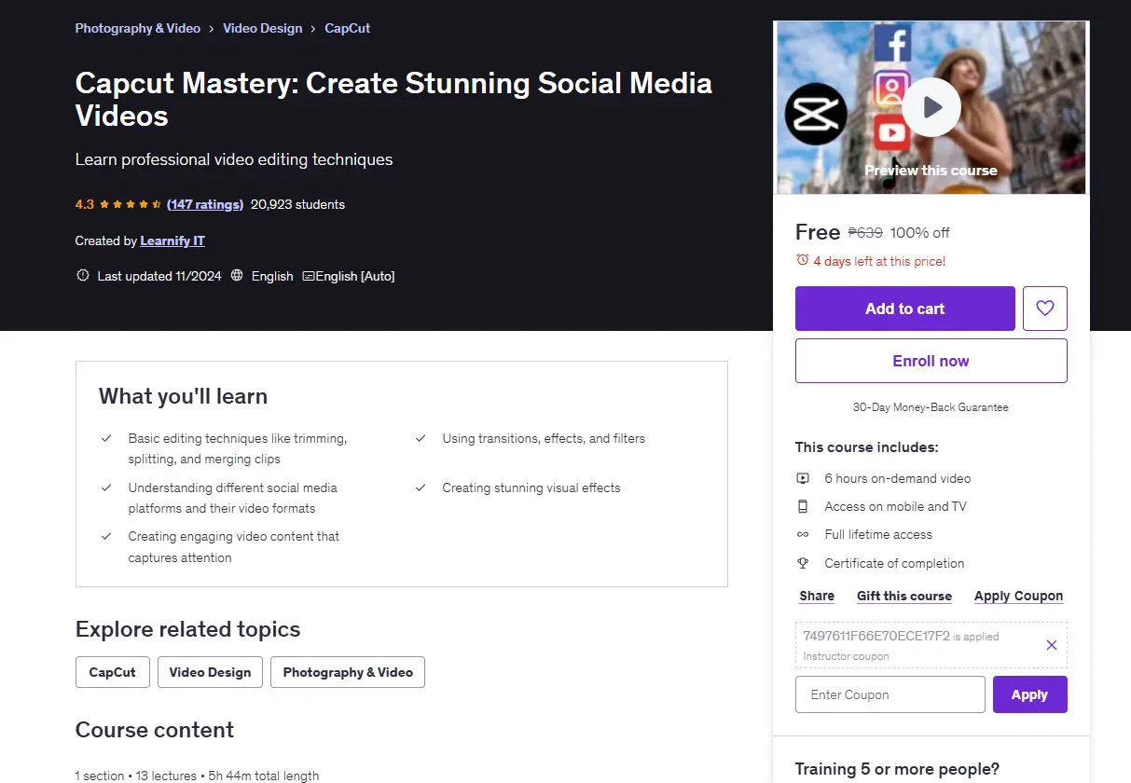Screen dimensions: 1131x783
Task: Click the Share link
Action: [817, 596]
